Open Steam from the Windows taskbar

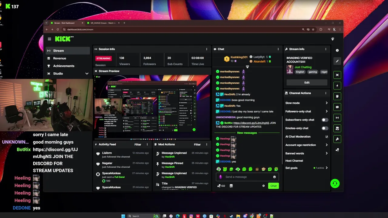point(232,216)
